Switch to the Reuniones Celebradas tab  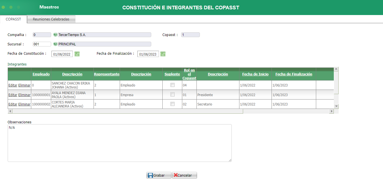[x=51, y=19]
